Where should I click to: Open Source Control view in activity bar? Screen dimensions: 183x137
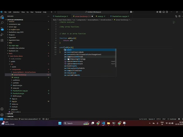click(x=2, y=29)
